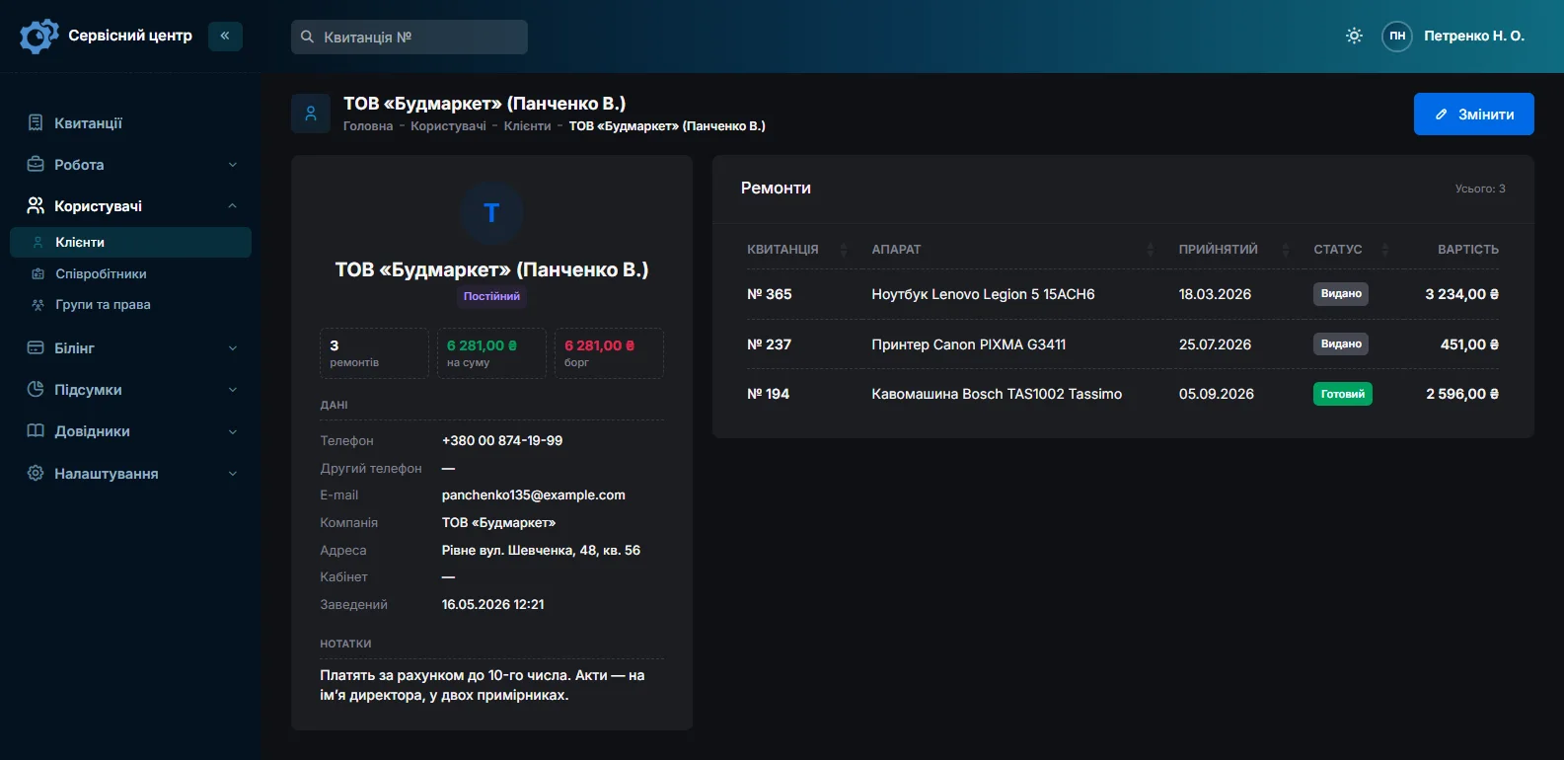Expand the Налаштування section chevron
The width and height of the screenshot is (1564, 760).
coord(233,474)
